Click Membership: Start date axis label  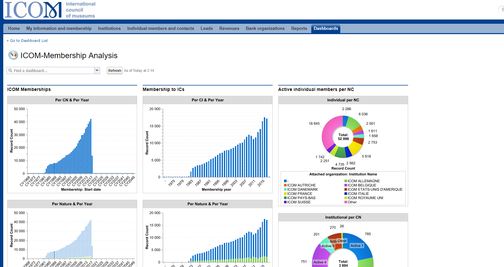click(81, 189)
